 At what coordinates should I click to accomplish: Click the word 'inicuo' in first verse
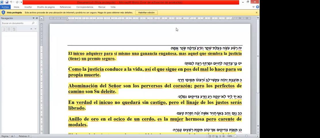pyautogui.click(x=79, y=53)
